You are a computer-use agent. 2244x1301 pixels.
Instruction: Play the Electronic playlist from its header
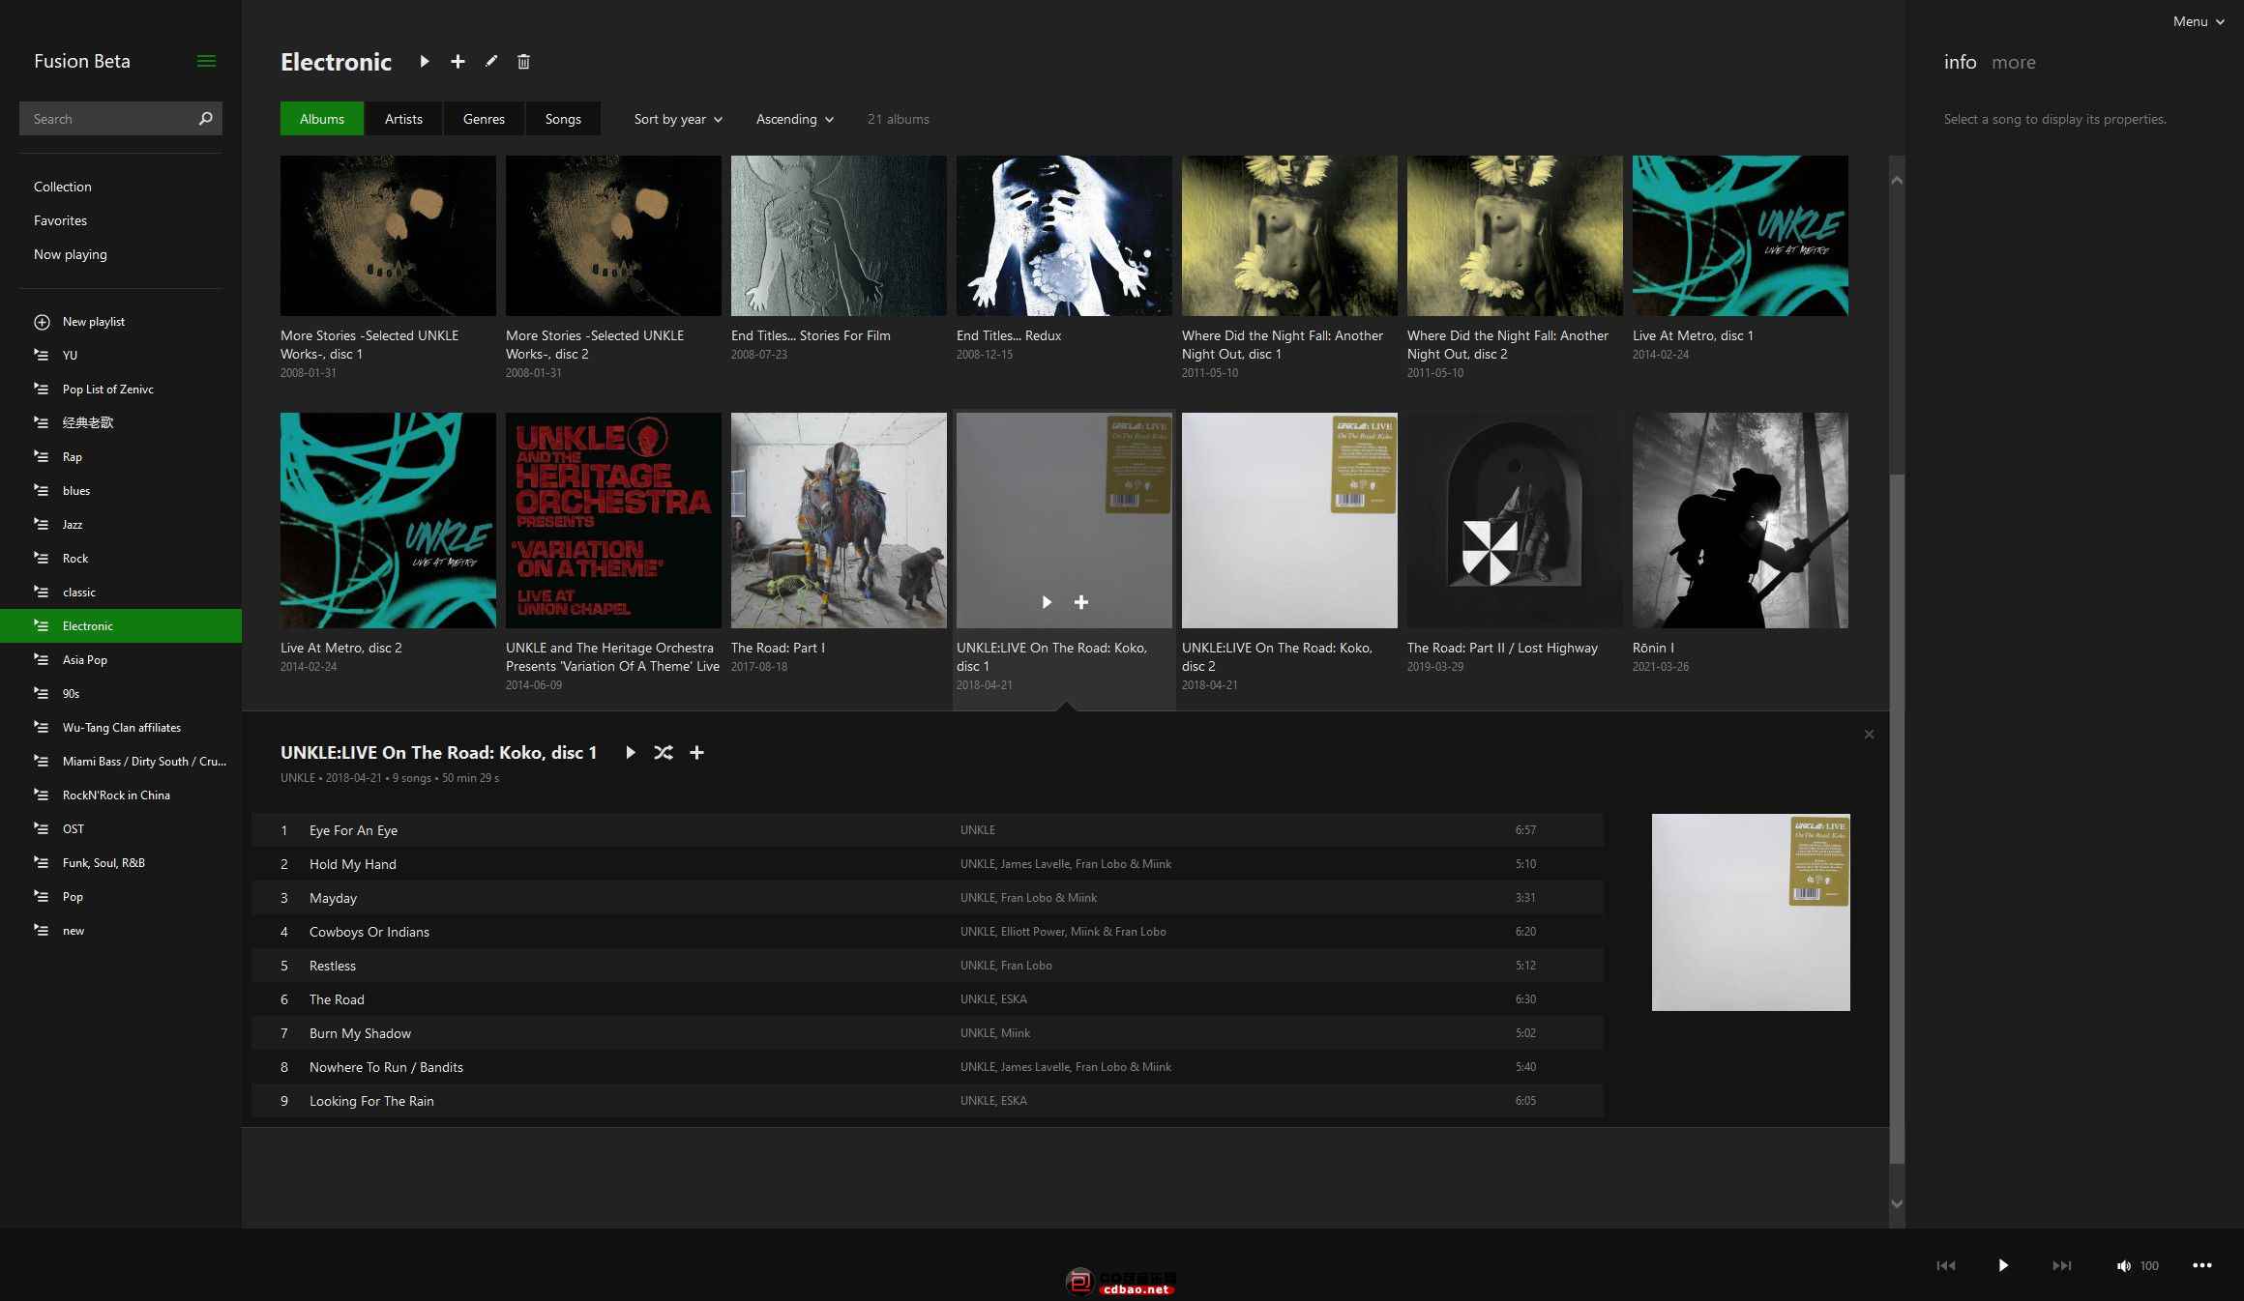point(424,62)
